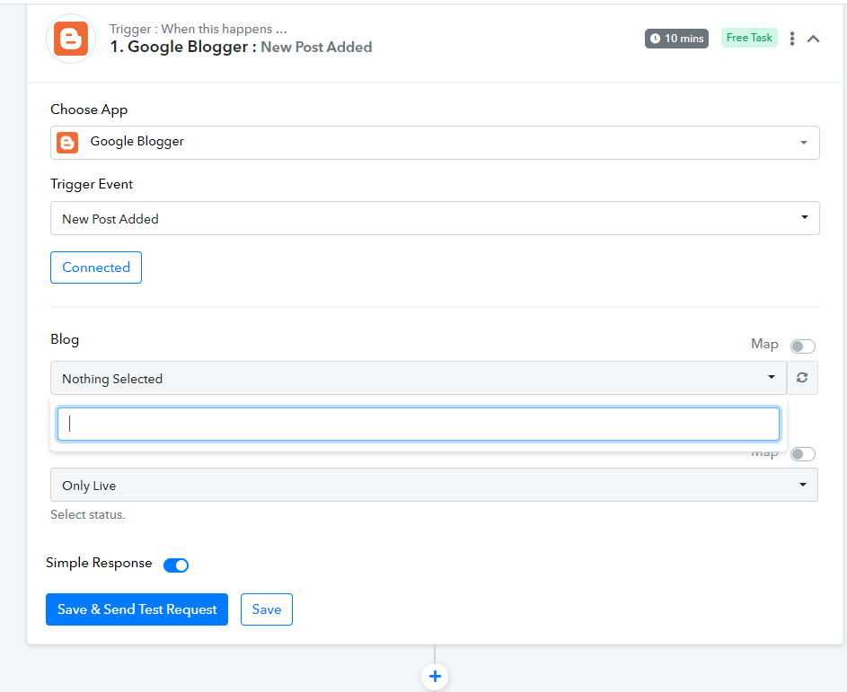Open the Blog Nothing Selected dropdown

(418, 378)
